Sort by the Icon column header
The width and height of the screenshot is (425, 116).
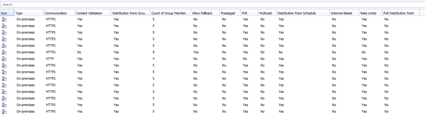click(x=7, y=13)
